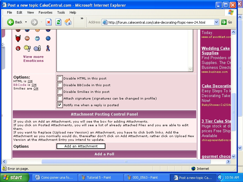Open the Favorites menu
The width and height of the screenshot is (243, 182).
pyautogui.click(x=45, y=12)
